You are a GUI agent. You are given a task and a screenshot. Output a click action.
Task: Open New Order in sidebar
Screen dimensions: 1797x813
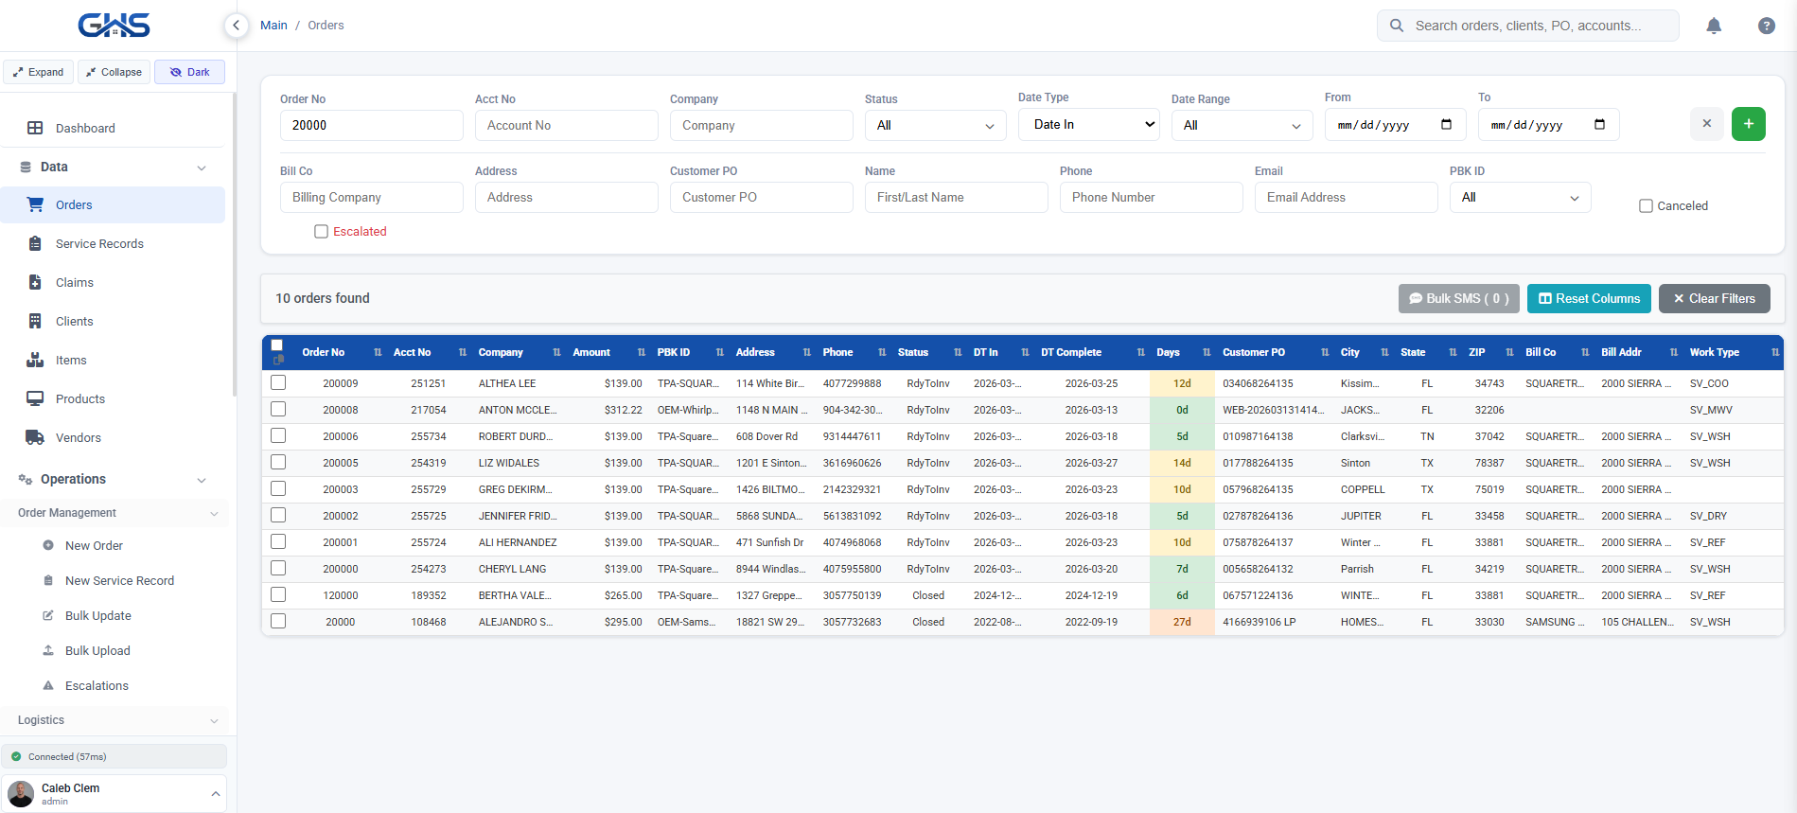click(94, 546)
